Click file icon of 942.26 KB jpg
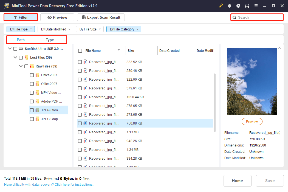The width and height of the screenshot is (288, 192). [85, 141]
